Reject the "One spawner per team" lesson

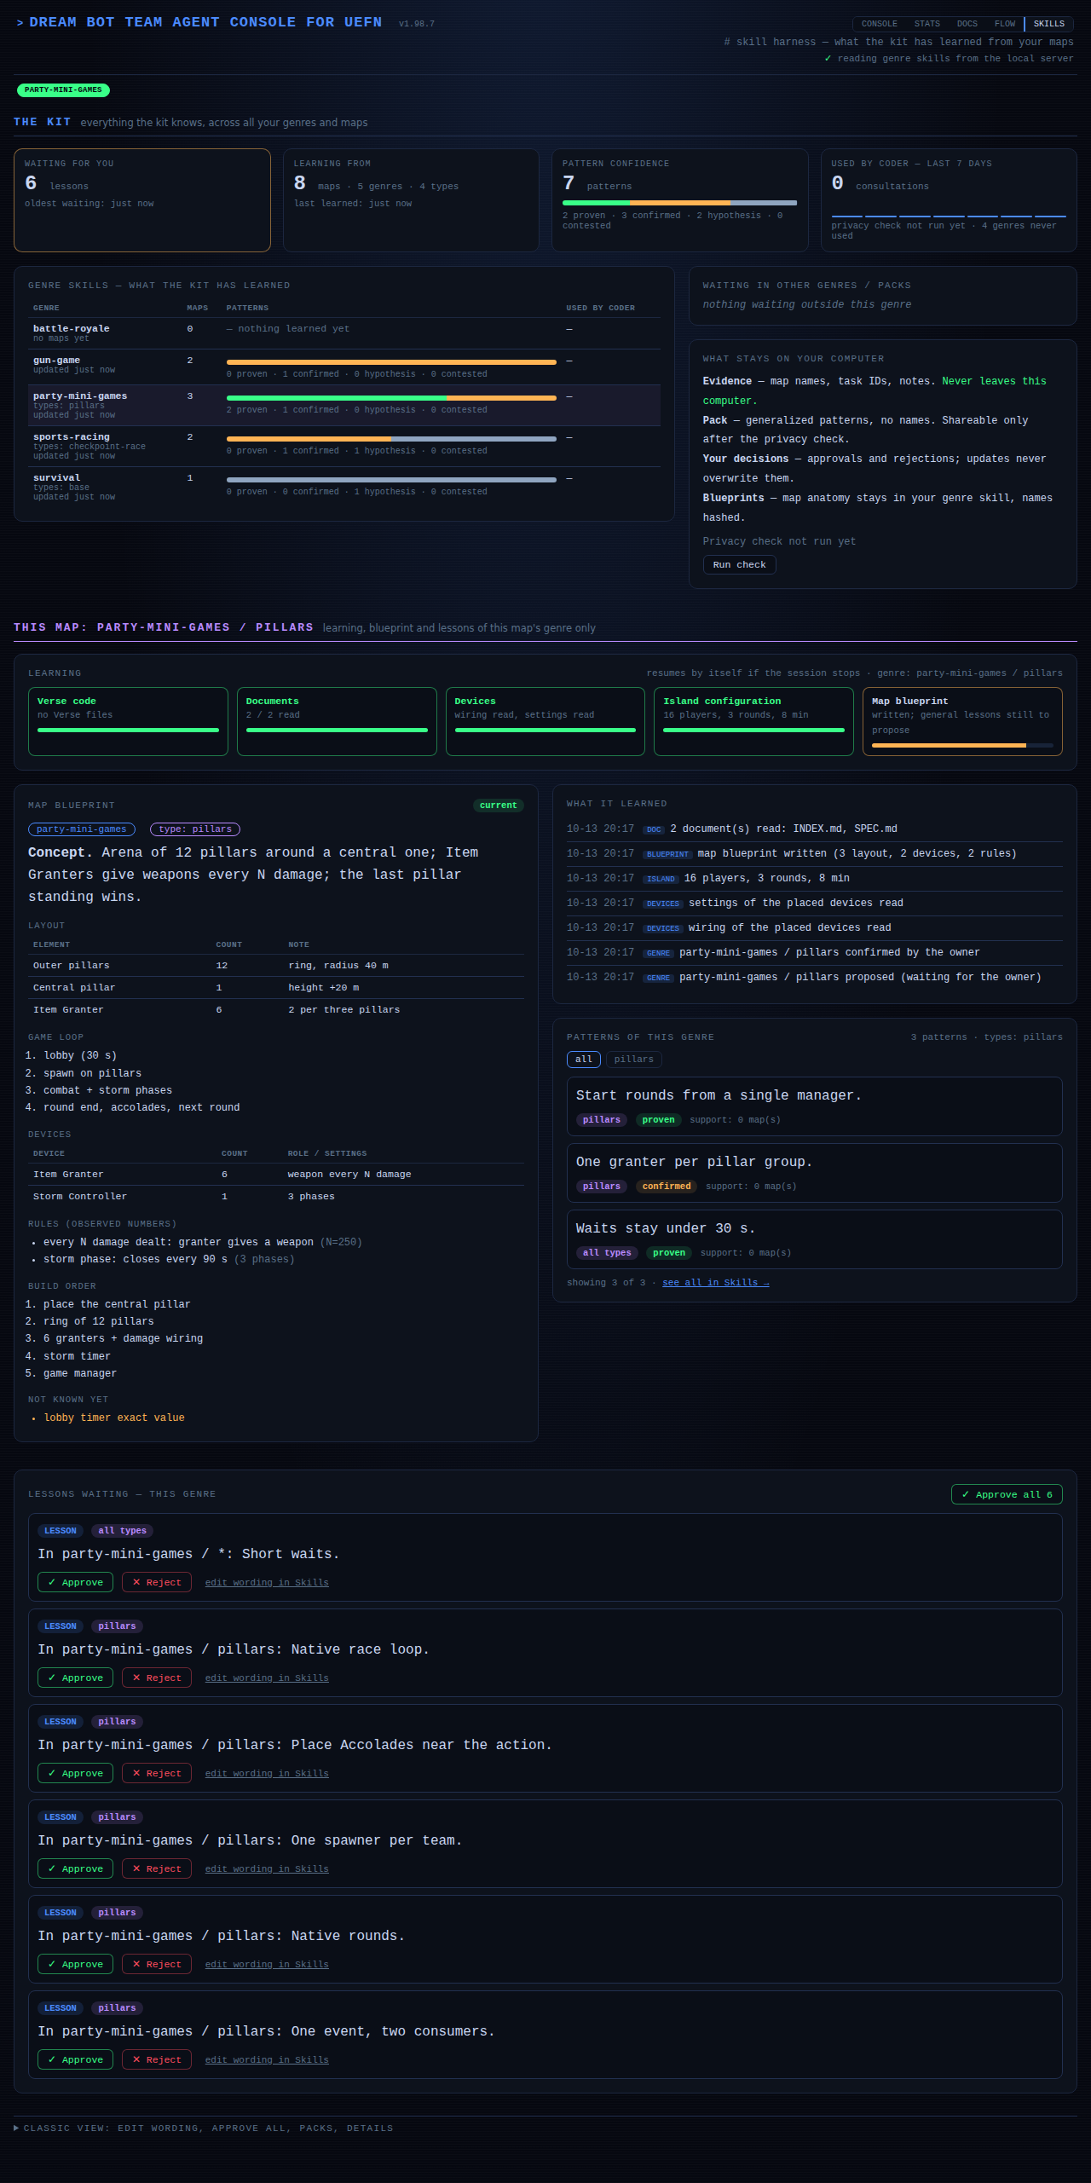[x=157, y=1868]
